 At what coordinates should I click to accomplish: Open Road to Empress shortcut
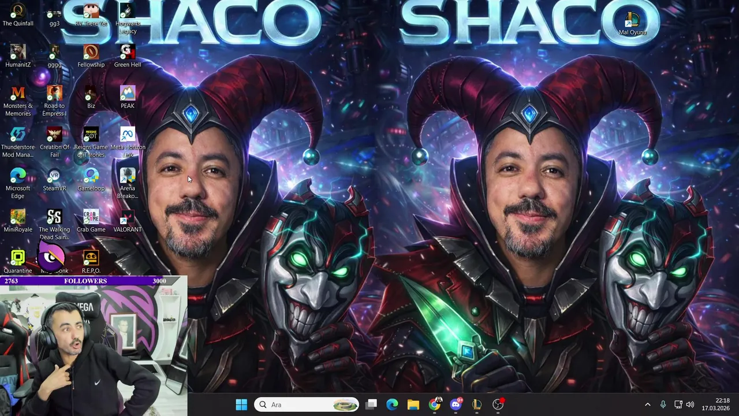pos(54,101)
